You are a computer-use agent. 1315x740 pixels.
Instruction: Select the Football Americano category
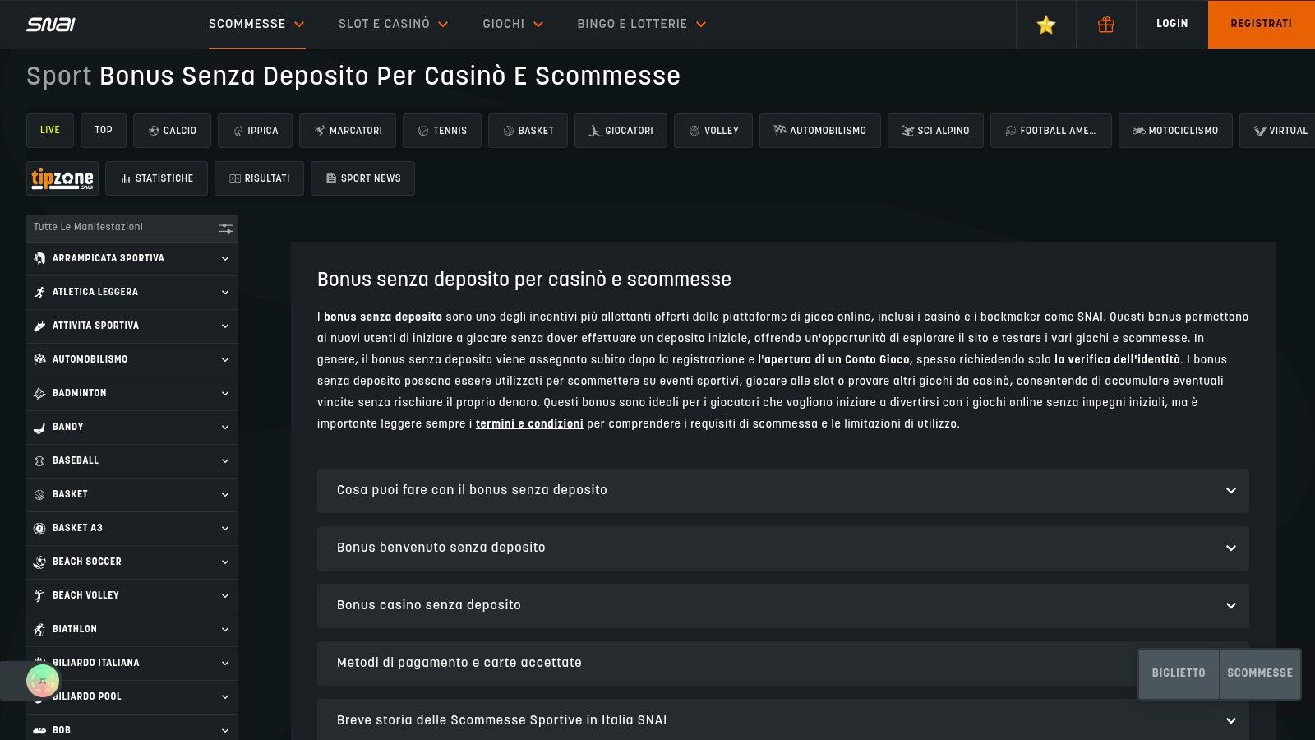(1050, 131)
